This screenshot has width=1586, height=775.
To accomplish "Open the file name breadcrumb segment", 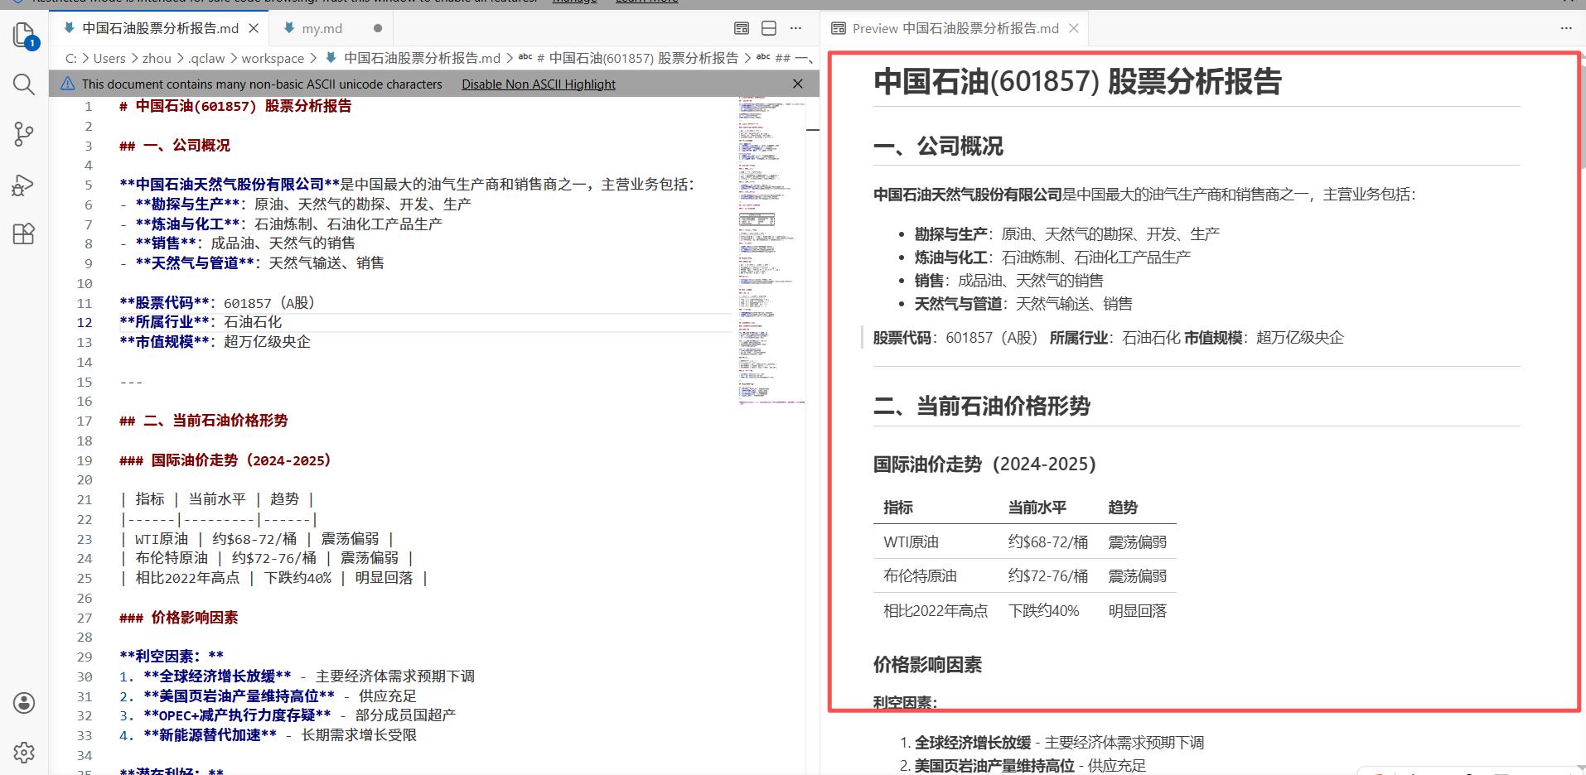I will coord(413,58).
